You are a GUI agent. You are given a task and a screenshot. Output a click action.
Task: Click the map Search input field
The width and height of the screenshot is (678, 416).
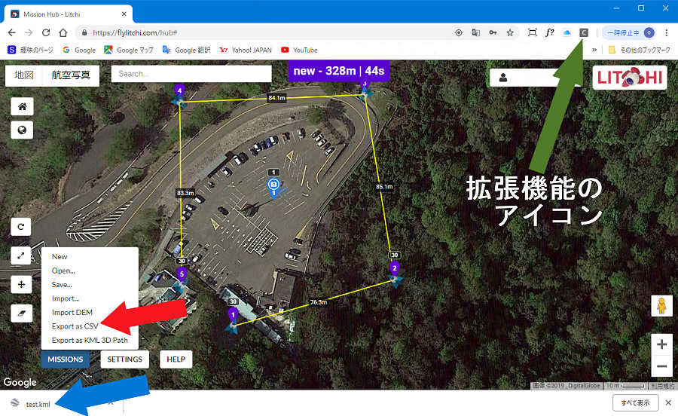coord(191,74)
